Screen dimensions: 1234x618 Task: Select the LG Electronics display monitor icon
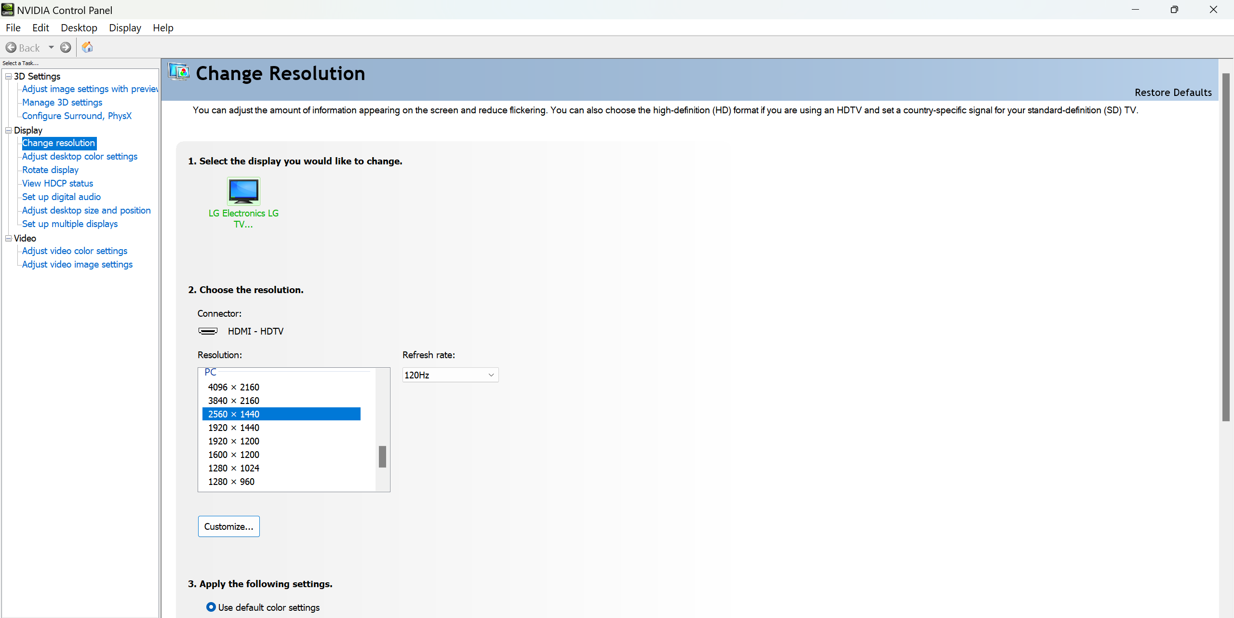(x=243, y=191)
